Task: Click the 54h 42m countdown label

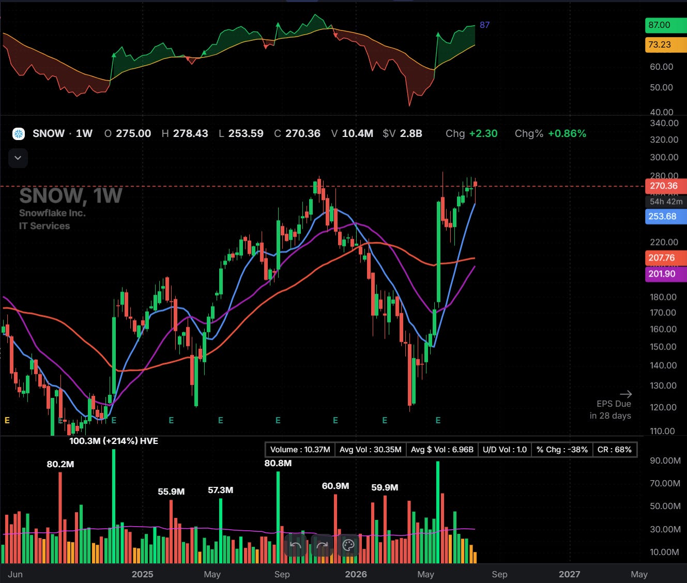Action: click(666, 202)
